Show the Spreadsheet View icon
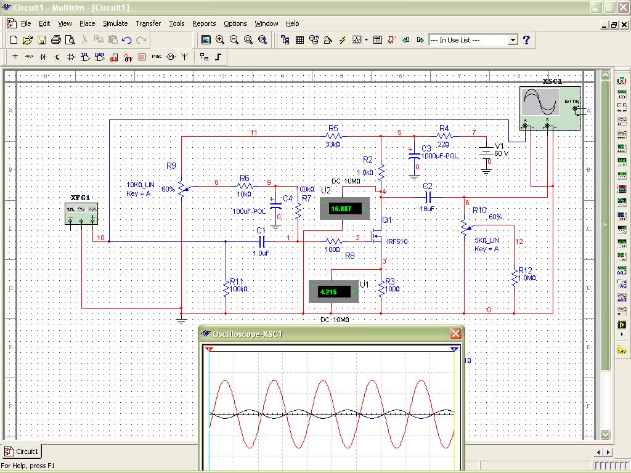The height and width of the screenshot is (473, 631). [x=299, y=40]
